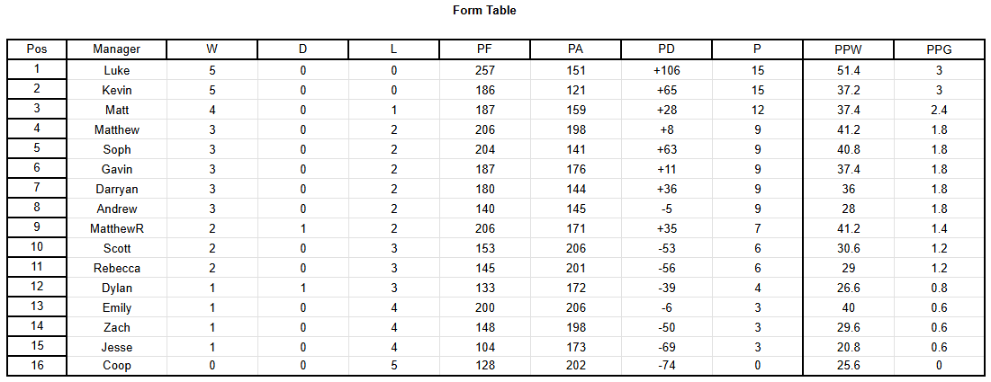Click Jesse's PD value -69
The height and width of the screenshot is (382, 991).
click(666, 347)
